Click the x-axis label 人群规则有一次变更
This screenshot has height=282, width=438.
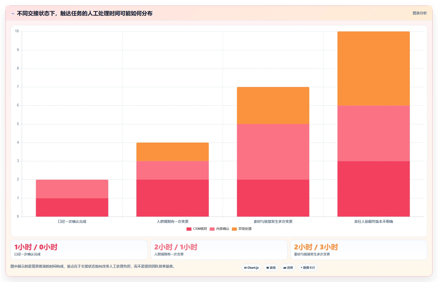click(172, 221)
